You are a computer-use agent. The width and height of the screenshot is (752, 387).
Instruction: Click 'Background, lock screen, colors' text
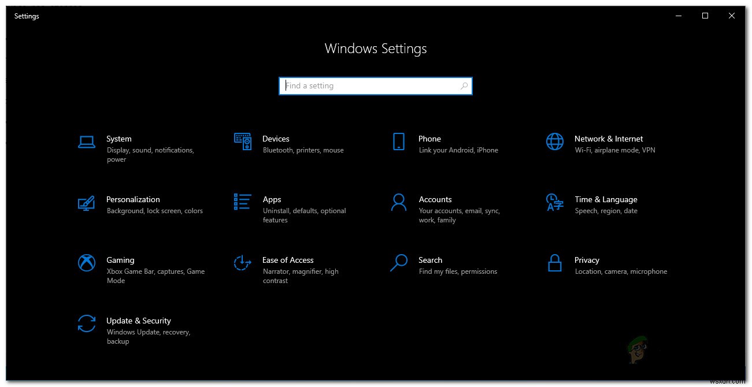click(x=154, y=211)
